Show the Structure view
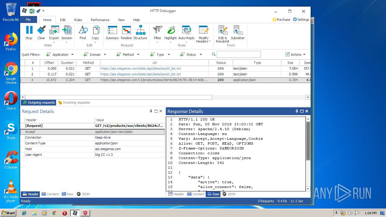386x217 pixels. pyautogui.click(x=140, y=33)
